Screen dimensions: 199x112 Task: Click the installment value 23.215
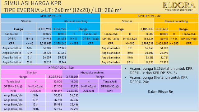coord(150,57)
